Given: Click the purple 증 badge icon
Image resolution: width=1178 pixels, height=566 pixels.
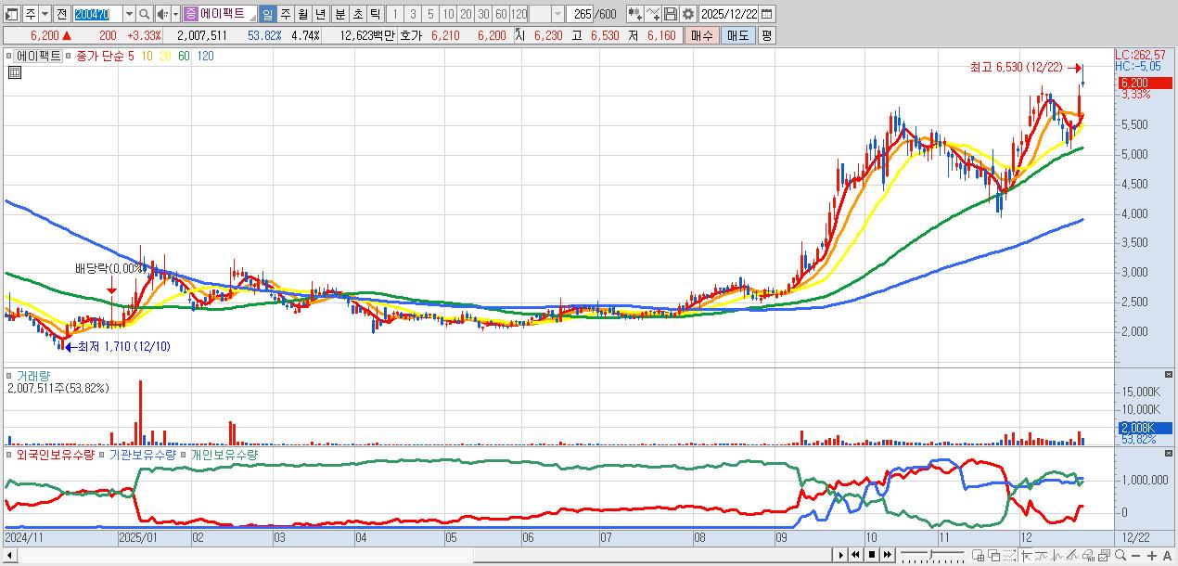Looking at the screenshot, I should click(190, 14).
